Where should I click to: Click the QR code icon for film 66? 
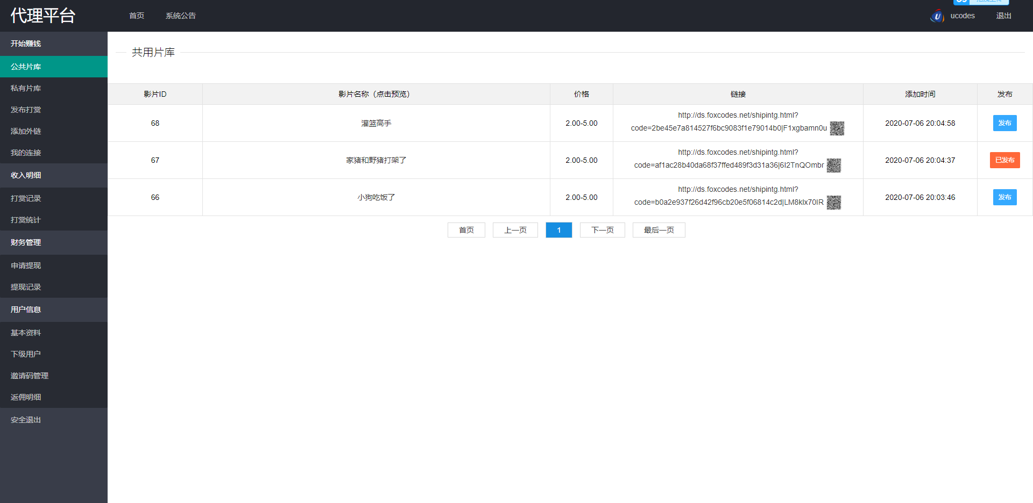pos(833,203)
